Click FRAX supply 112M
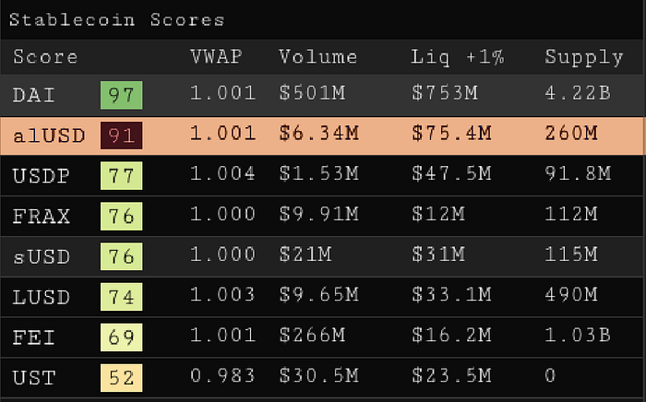 click(571, 214)
